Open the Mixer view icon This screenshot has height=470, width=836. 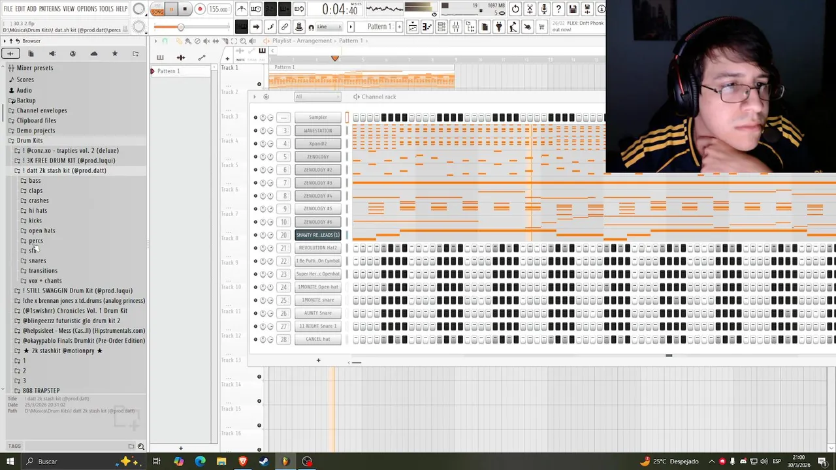[x=455, y=27]
